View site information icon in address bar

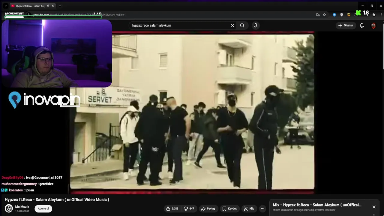tap(29, 14)
